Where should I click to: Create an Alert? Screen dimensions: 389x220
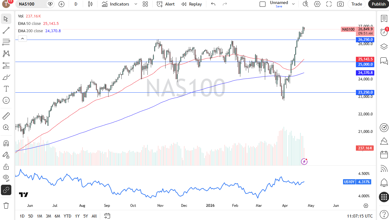(166, 4)
